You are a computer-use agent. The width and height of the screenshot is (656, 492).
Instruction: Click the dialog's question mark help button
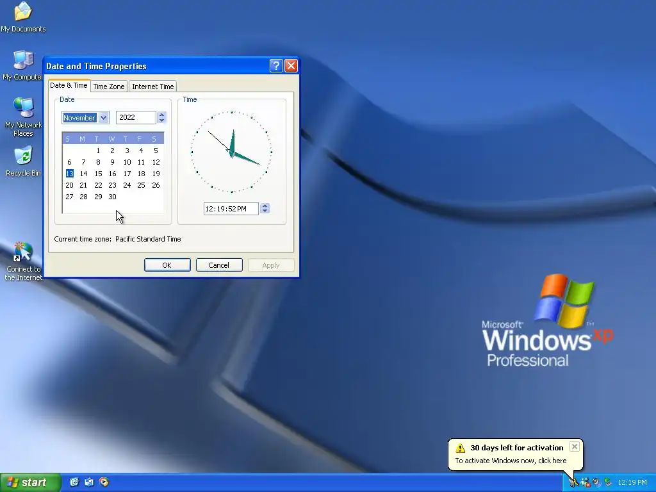click(276, 66)
